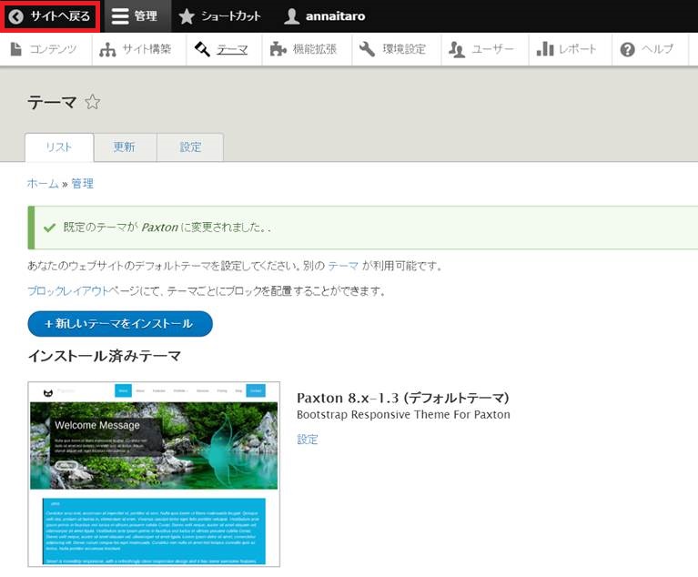Open the サイト構築 menu item

tap(139, 49)
